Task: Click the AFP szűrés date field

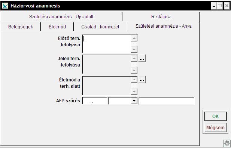Action: tap(95, 101)
